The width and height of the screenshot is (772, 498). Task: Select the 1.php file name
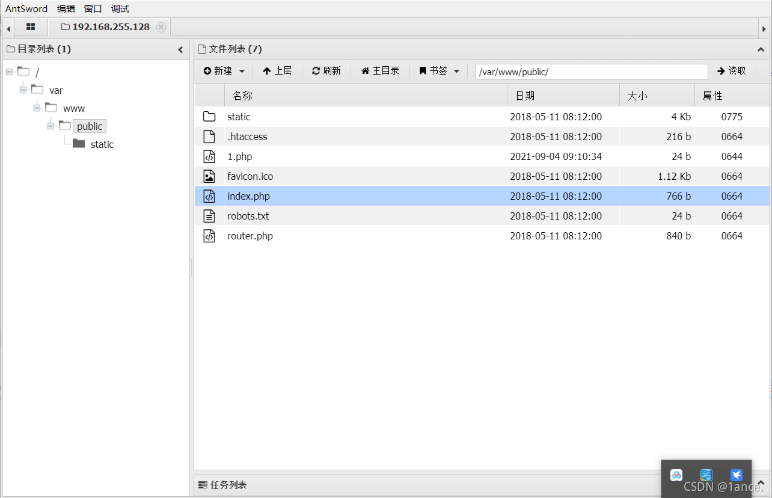[239, 156]
